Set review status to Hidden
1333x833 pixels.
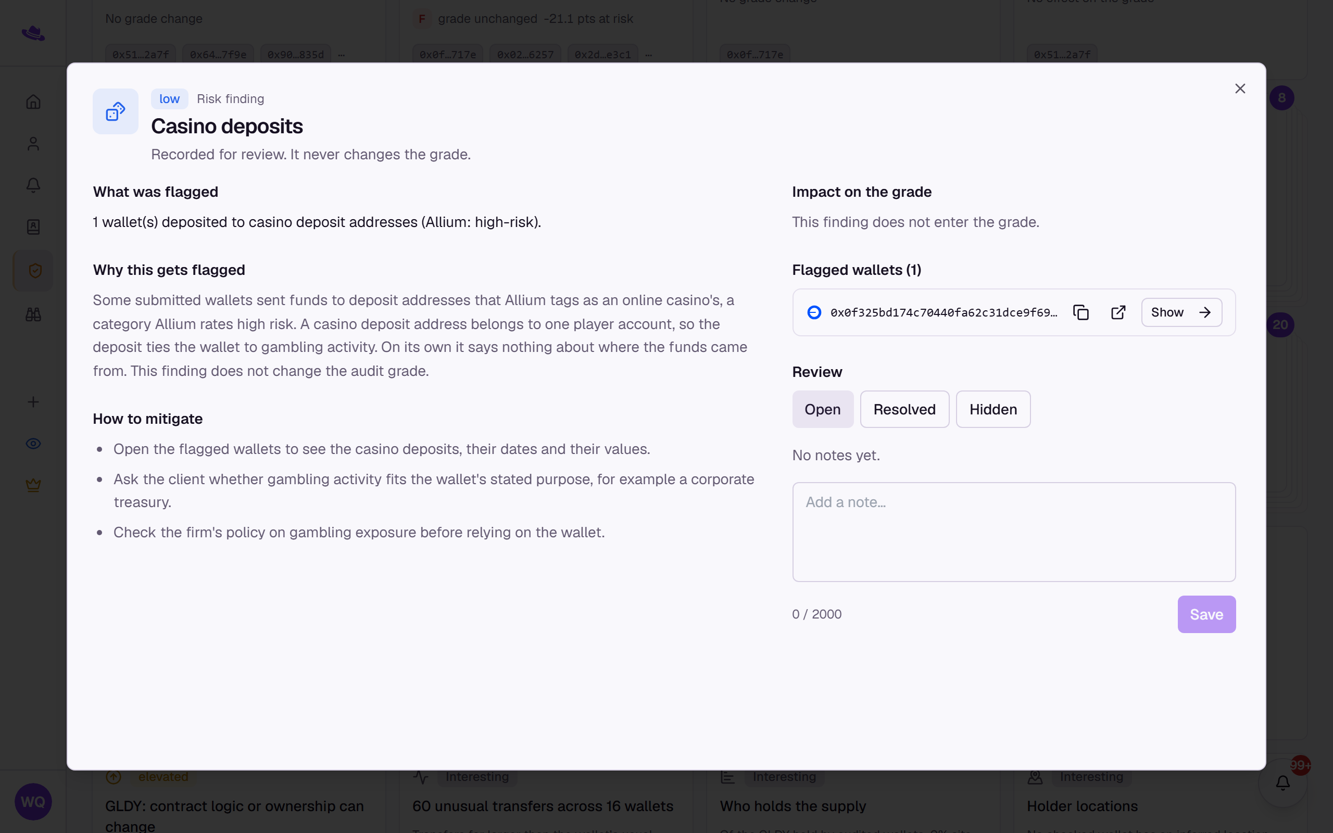(993, 409)
